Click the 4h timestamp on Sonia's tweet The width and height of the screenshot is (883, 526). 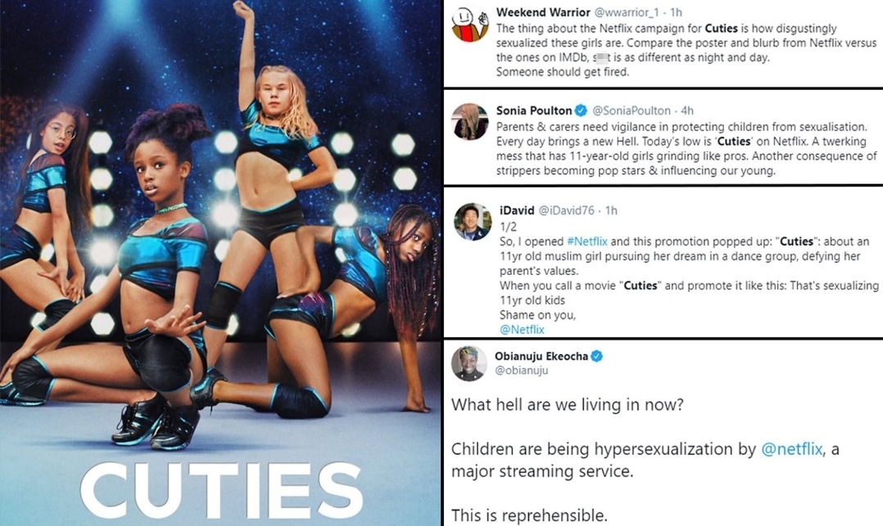(x=687, y=110)
